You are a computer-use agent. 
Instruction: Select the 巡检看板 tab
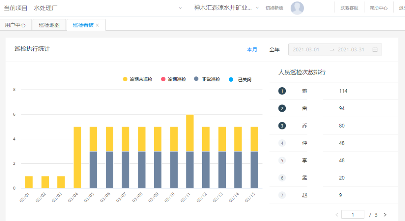coord(83,25)
